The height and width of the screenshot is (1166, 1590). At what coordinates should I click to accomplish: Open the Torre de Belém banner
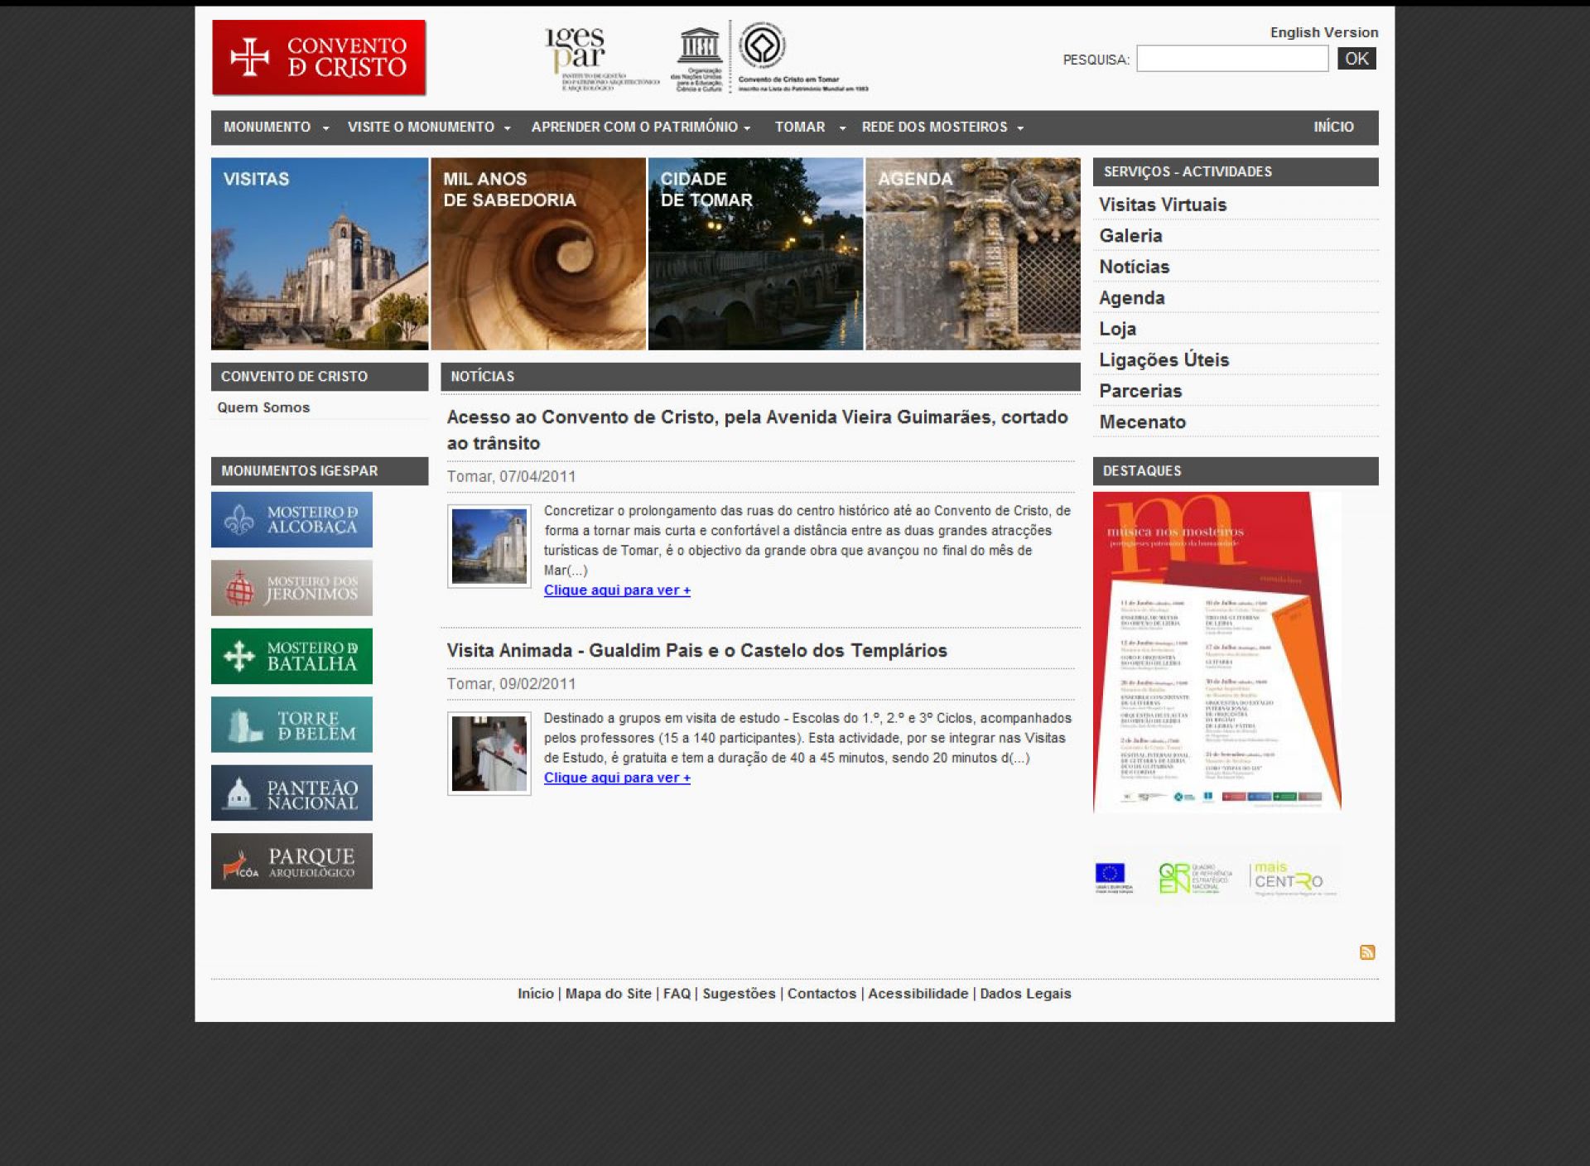(291, 725)
